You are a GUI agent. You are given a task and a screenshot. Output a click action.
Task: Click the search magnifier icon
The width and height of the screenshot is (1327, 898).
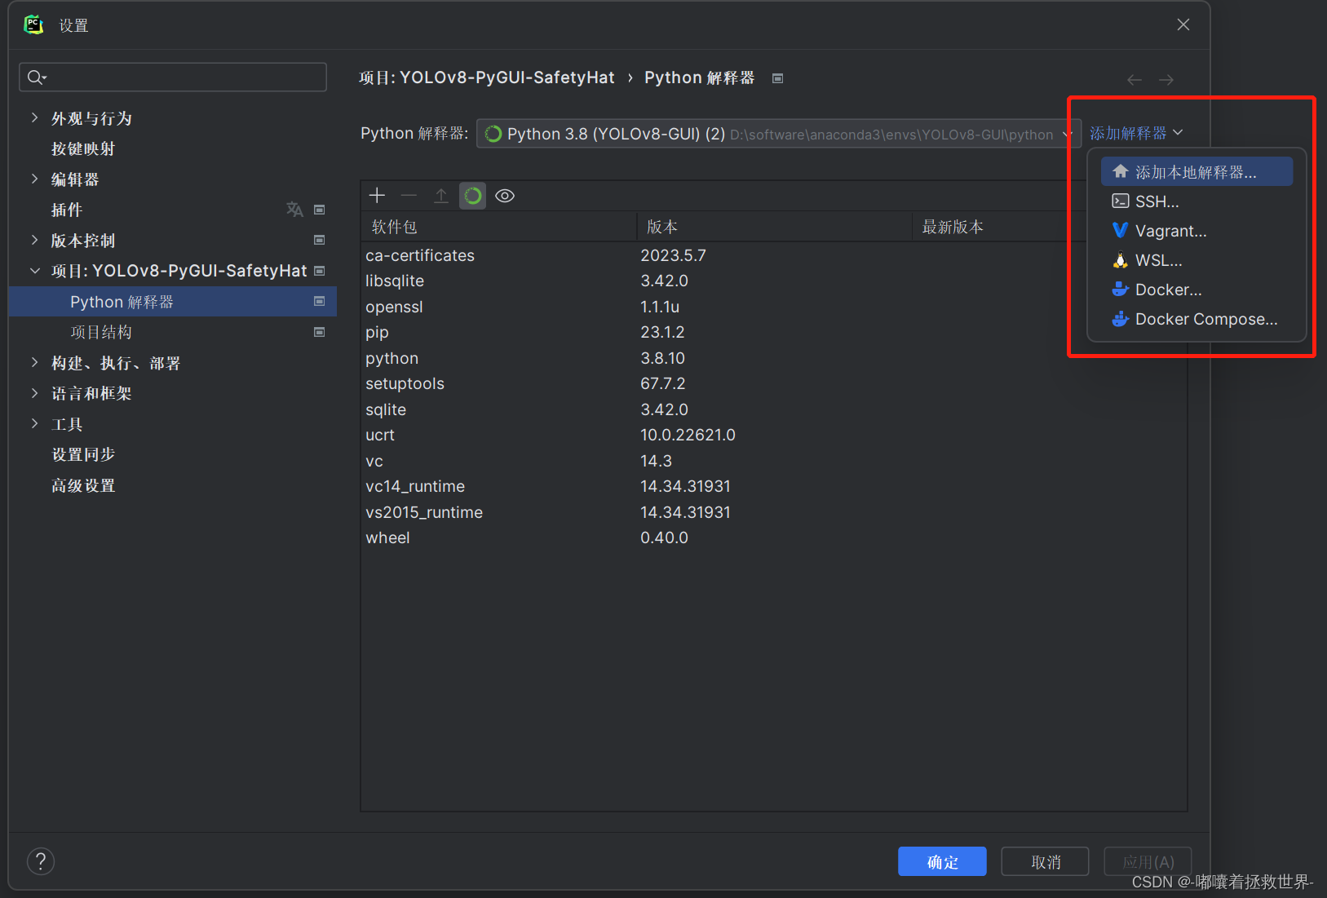tap(36, 77)
